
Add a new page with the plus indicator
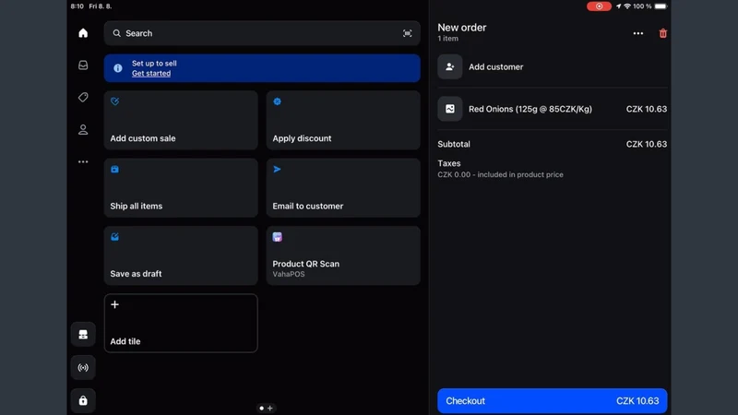tap(270, 408)
